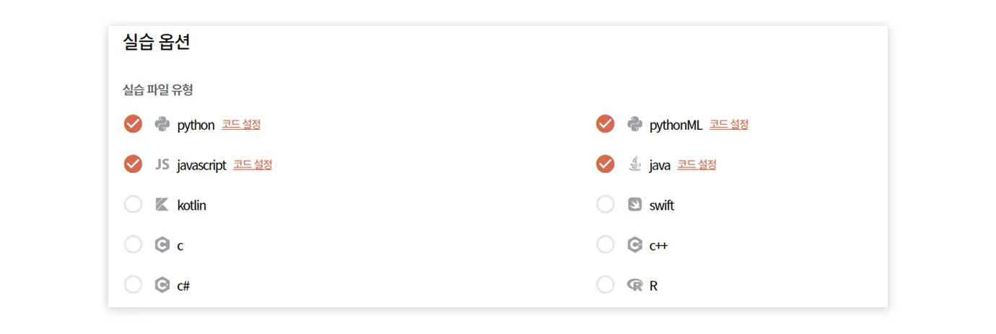Select the c++ file type checkbox
The height and width of the screenshot is (334, 996).
[x=605, y=245]
